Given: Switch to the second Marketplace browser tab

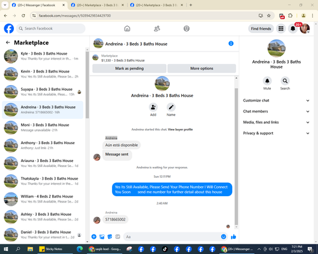Looking at the screenshot, I should pos(97,5).
